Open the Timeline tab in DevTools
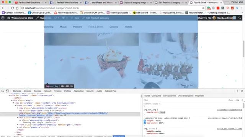The height and width of the screenshot is (137, 245). 58,91
